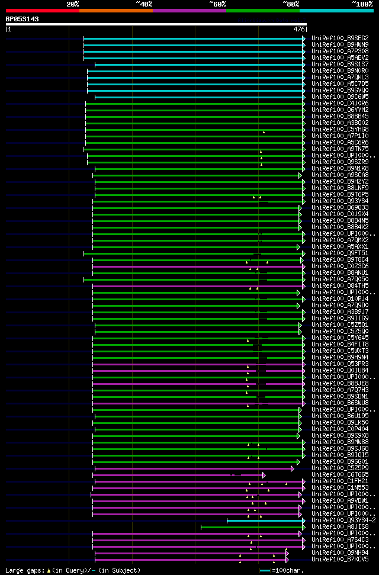Select hit label UniRef100_A9TN75
The width and height of the screenshot is (379, 575).
tap(340, 149)
